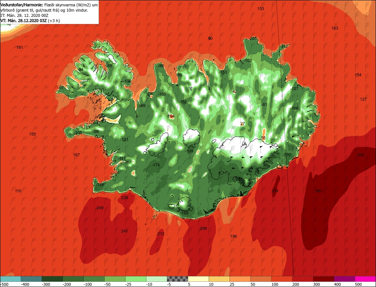Click the 155 value west of Snæfellsnes
The image size is (376, 287).
pos(32,134)
